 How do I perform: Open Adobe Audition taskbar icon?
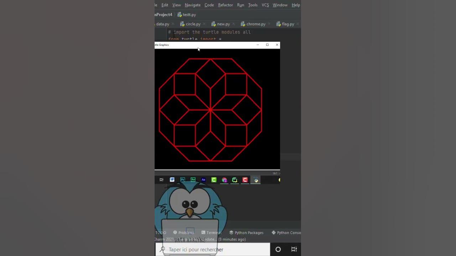(x=193, y=180)
